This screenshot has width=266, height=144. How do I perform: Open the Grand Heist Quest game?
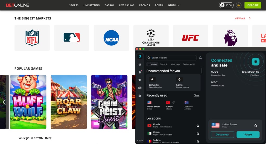(109, 102)
